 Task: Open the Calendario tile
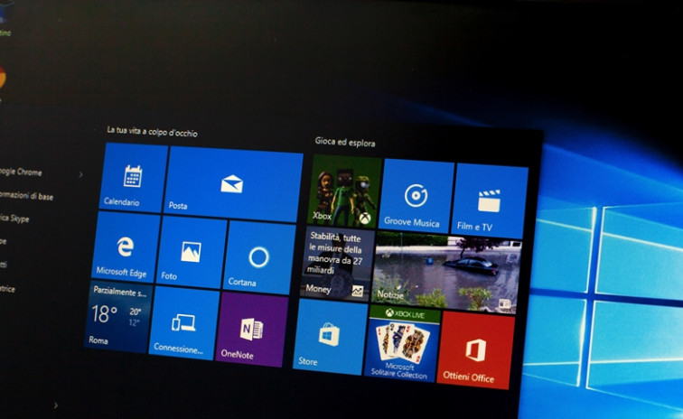click(x=134, y=177)
